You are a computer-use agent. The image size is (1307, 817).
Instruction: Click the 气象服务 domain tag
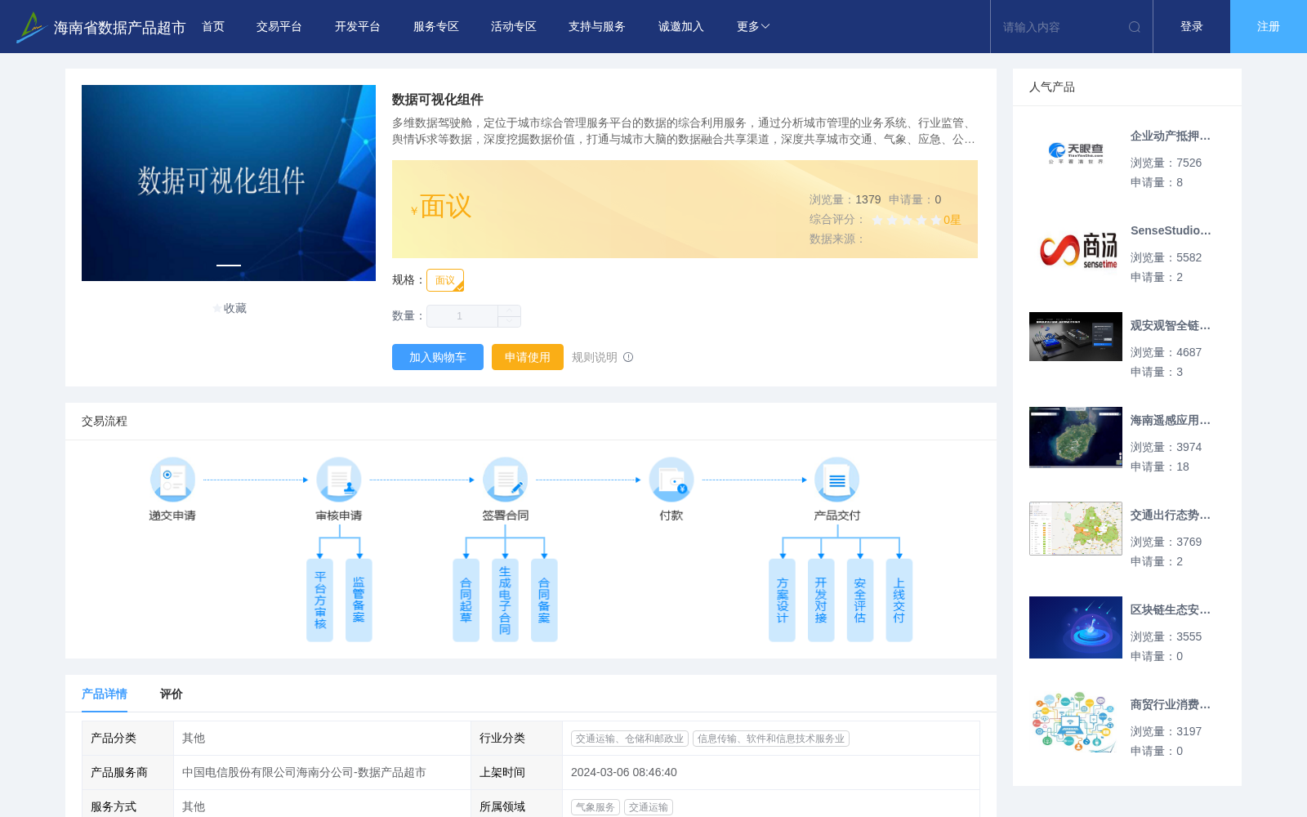596,807
